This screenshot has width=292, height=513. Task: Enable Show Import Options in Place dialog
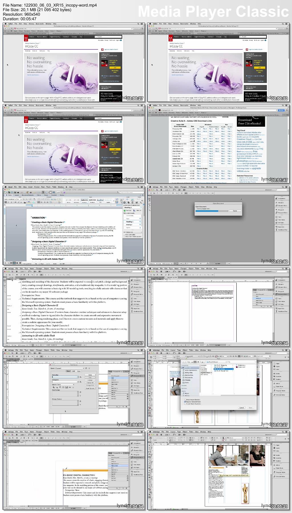click(185, 400)
